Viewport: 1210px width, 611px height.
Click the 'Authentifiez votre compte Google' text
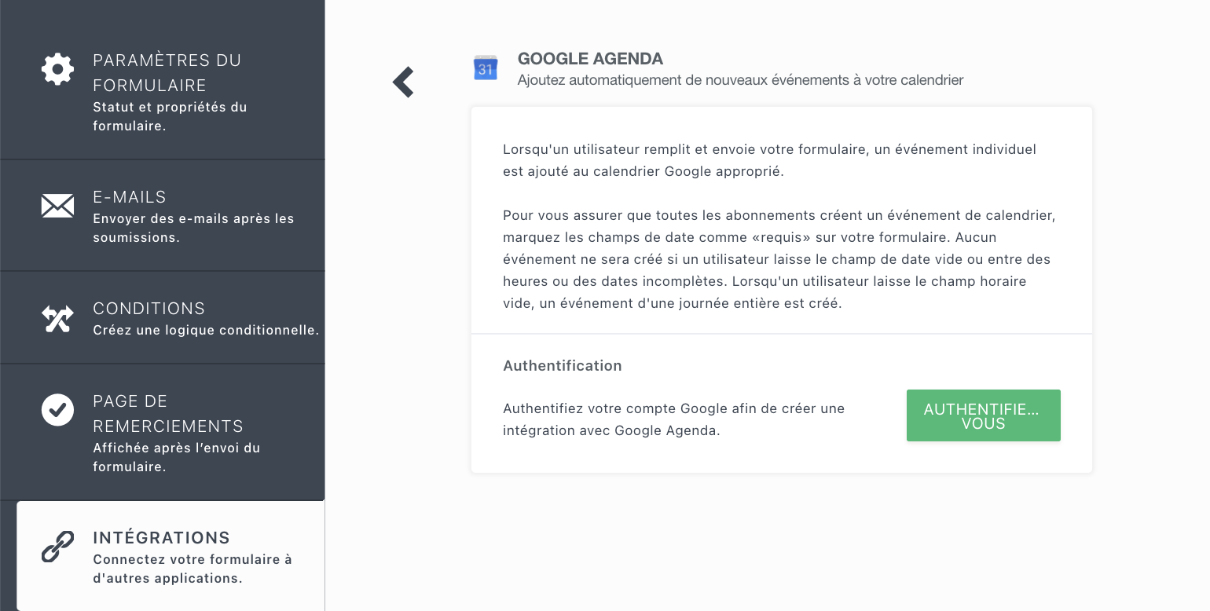(x=673, y=419)
